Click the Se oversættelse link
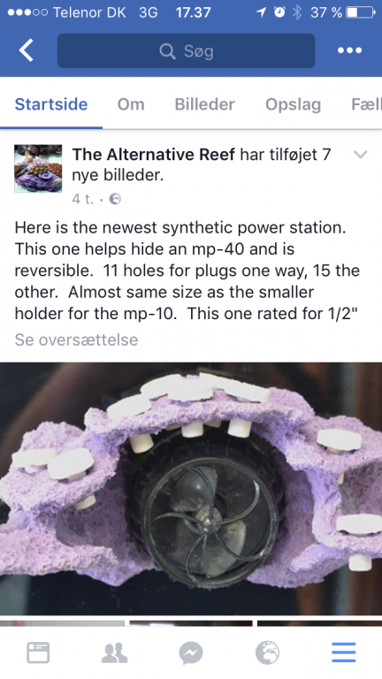This screenshot has height=679, width=382. point(76,339)
